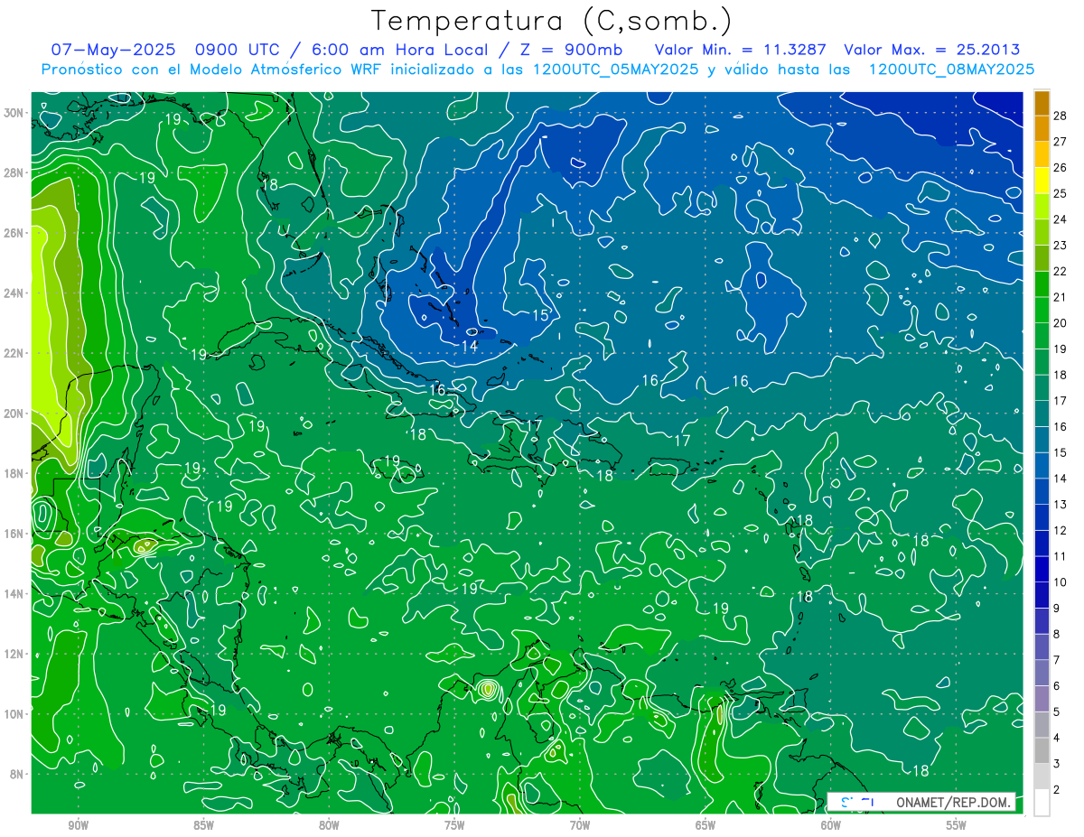Click the "8N" latitude axis label
Image resolution: width=1084 pixels, height=837 pixels.
tap(18, 774)
